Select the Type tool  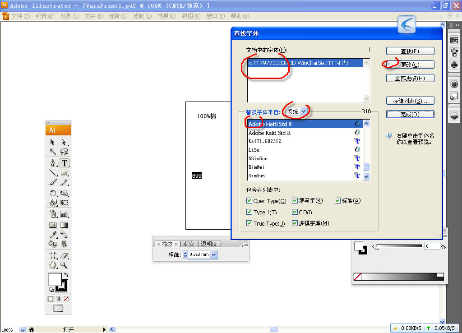point(64,163)
